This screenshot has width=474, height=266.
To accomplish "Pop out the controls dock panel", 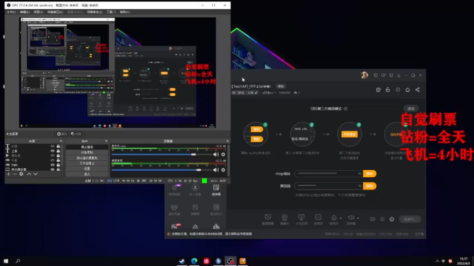I will (106, 141).
